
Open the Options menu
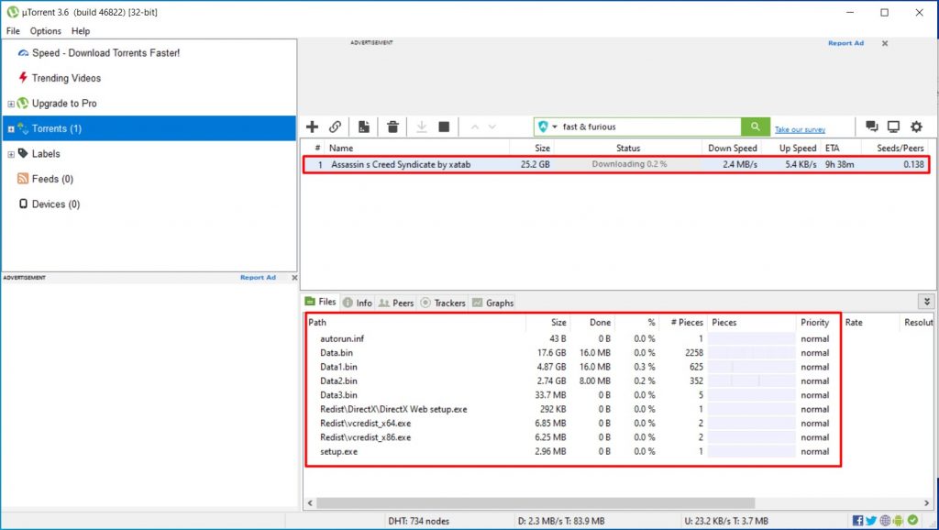point(46,30)
